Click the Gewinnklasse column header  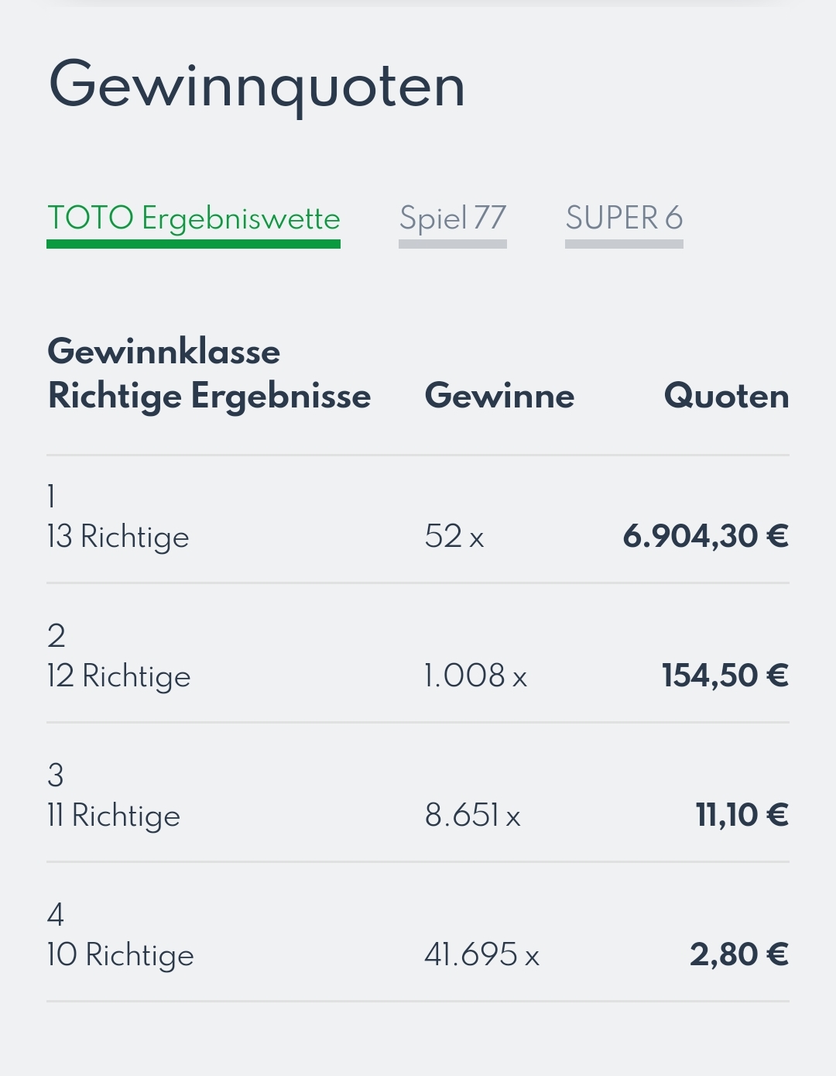(164, 352)
